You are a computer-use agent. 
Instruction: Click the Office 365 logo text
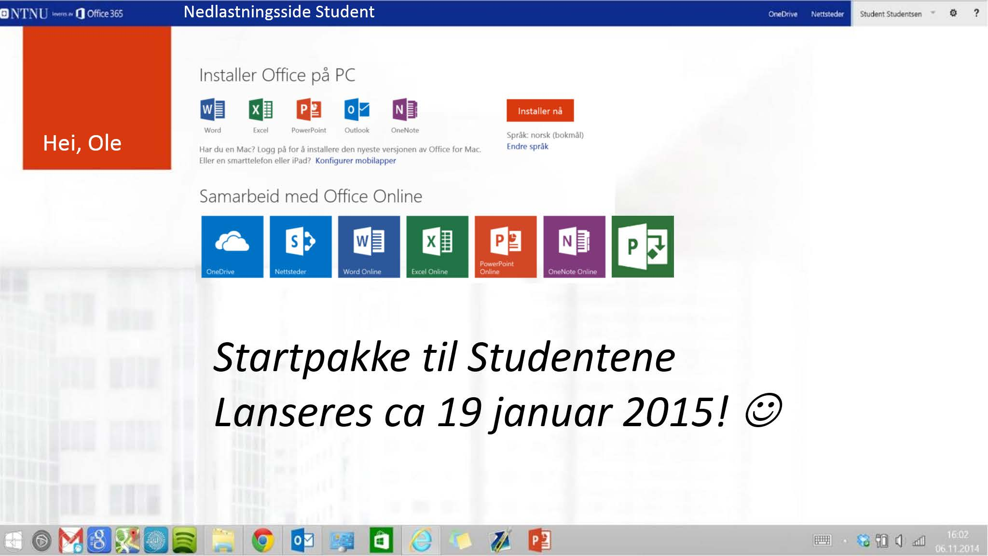coord(99,14)
